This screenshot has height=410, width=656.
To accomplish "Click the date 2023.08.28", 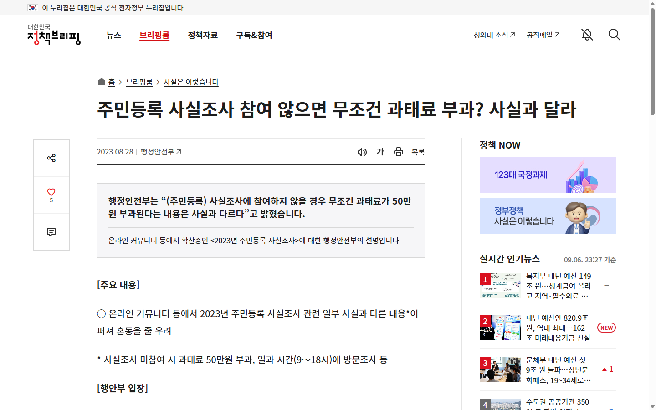I will tap(115, 152).
